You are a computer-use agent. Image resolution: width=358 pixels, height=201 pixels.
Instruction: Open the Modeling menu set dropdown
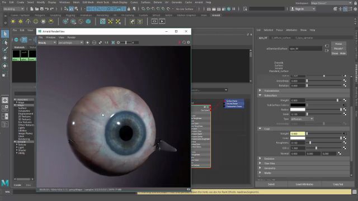coord(13,9)
